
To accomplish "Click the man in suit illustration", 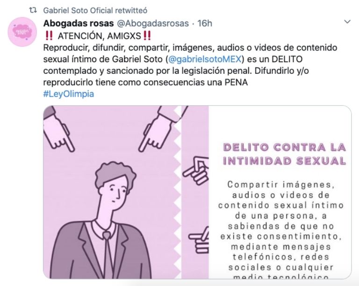I will [103, 220].
